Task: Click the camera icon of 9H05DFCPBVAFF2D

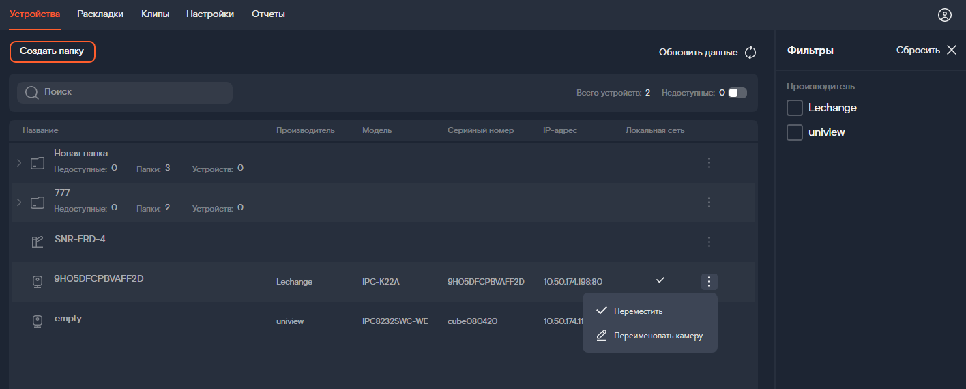Action: (x=38, y=281)
